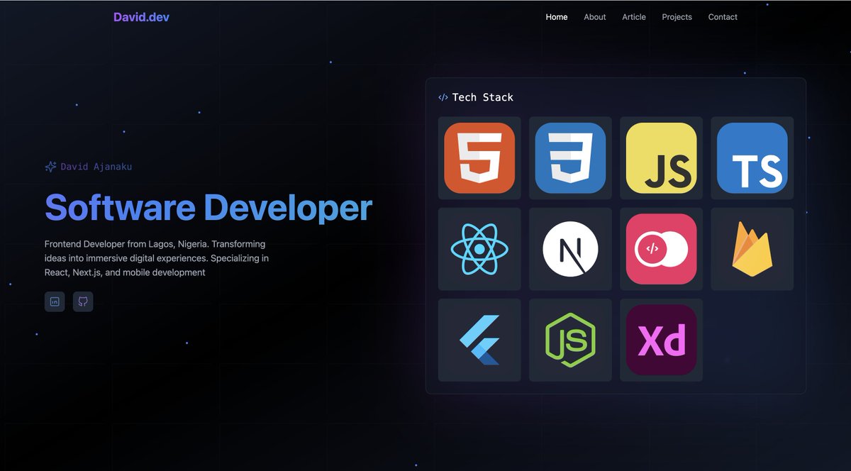Open the Projects nav item
Screen dimensions: 851x471
point(677,17)
